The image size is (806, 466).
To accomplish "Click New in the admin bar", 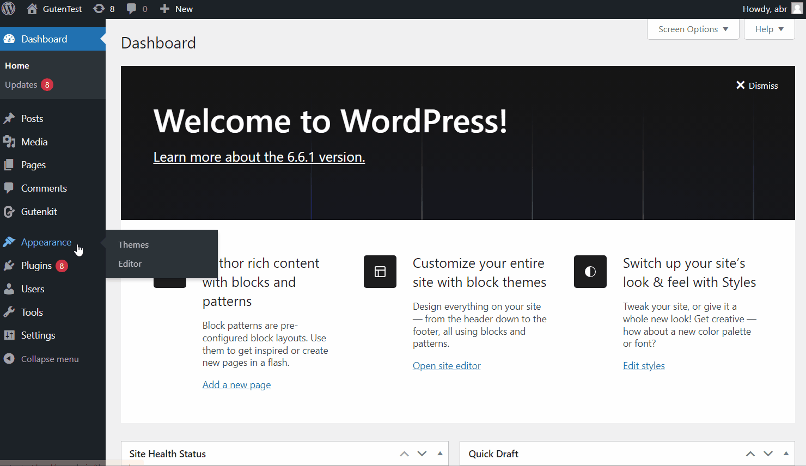I will pos(184,9).
